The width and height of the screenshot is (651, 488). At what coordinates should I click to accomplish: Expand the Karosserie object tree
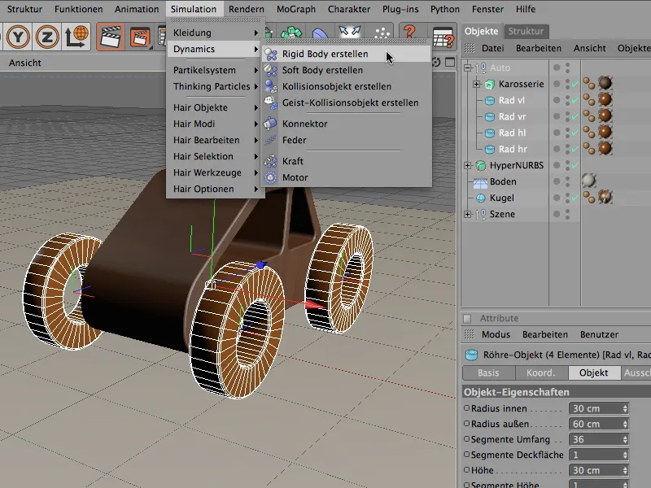click(x=476, y=84)
